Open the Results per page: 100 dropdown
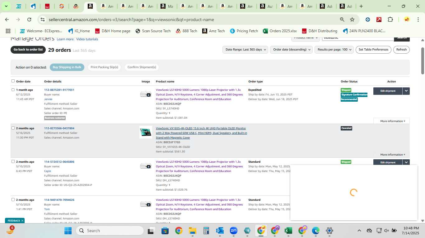This screenshot has height=238, width=425. point(334,50)
